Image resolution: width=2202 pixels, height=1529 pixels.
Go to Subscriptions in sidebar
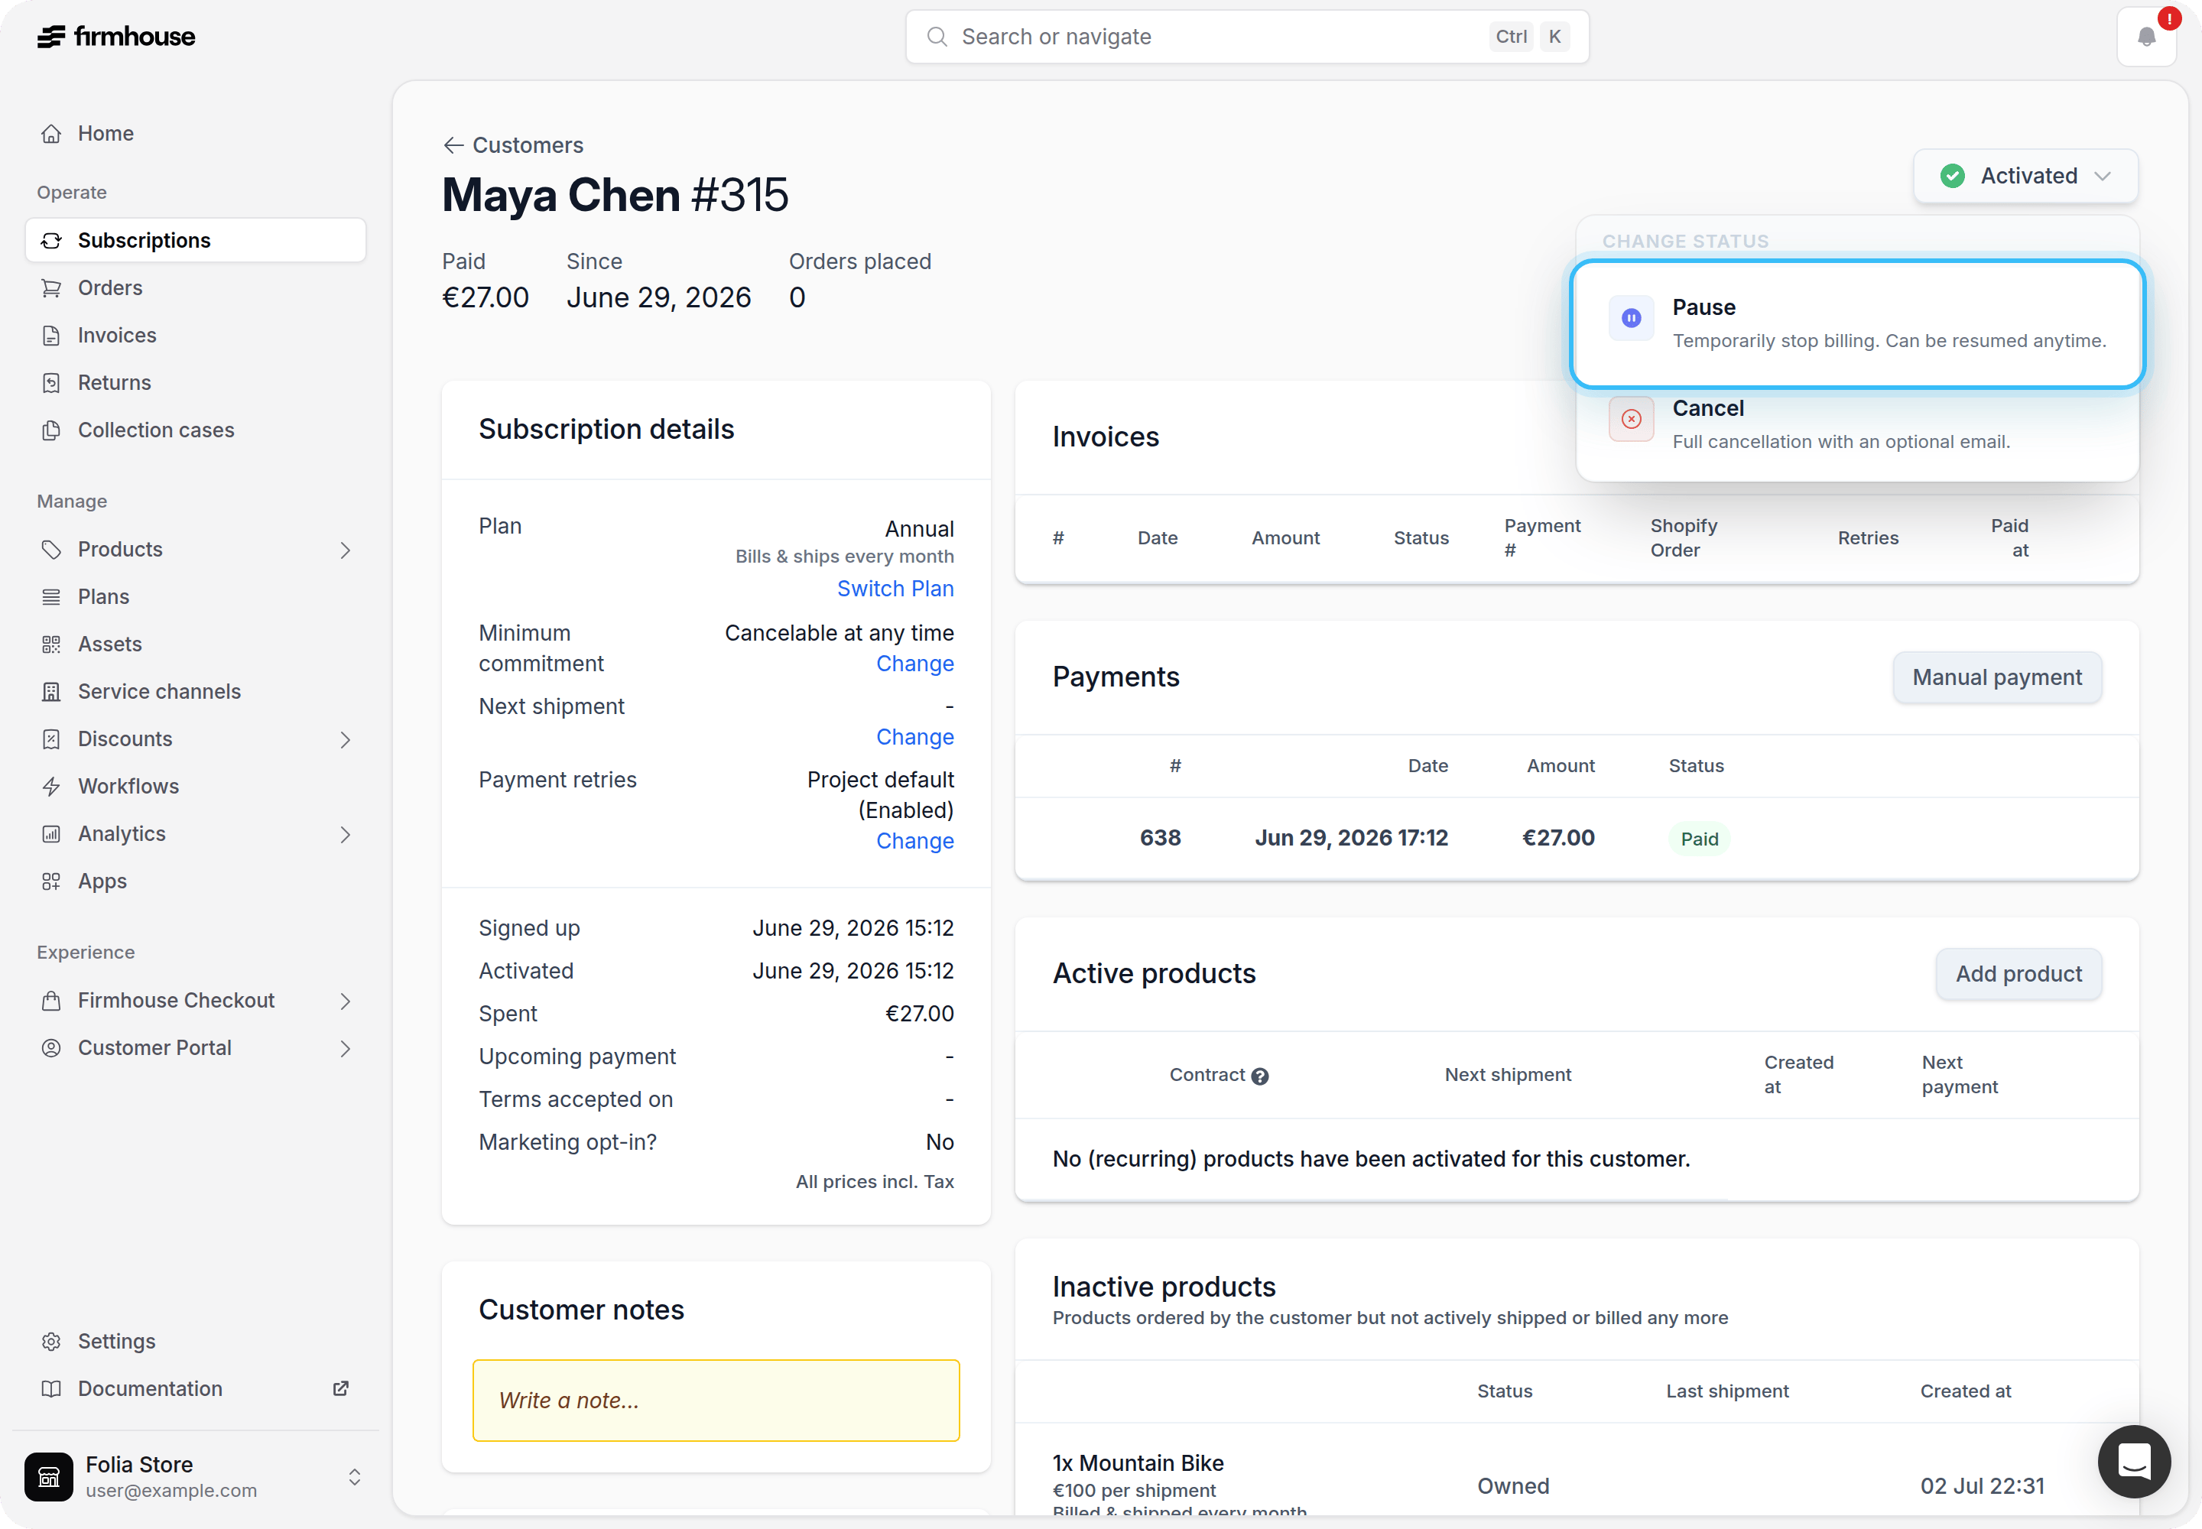point(196,241)
